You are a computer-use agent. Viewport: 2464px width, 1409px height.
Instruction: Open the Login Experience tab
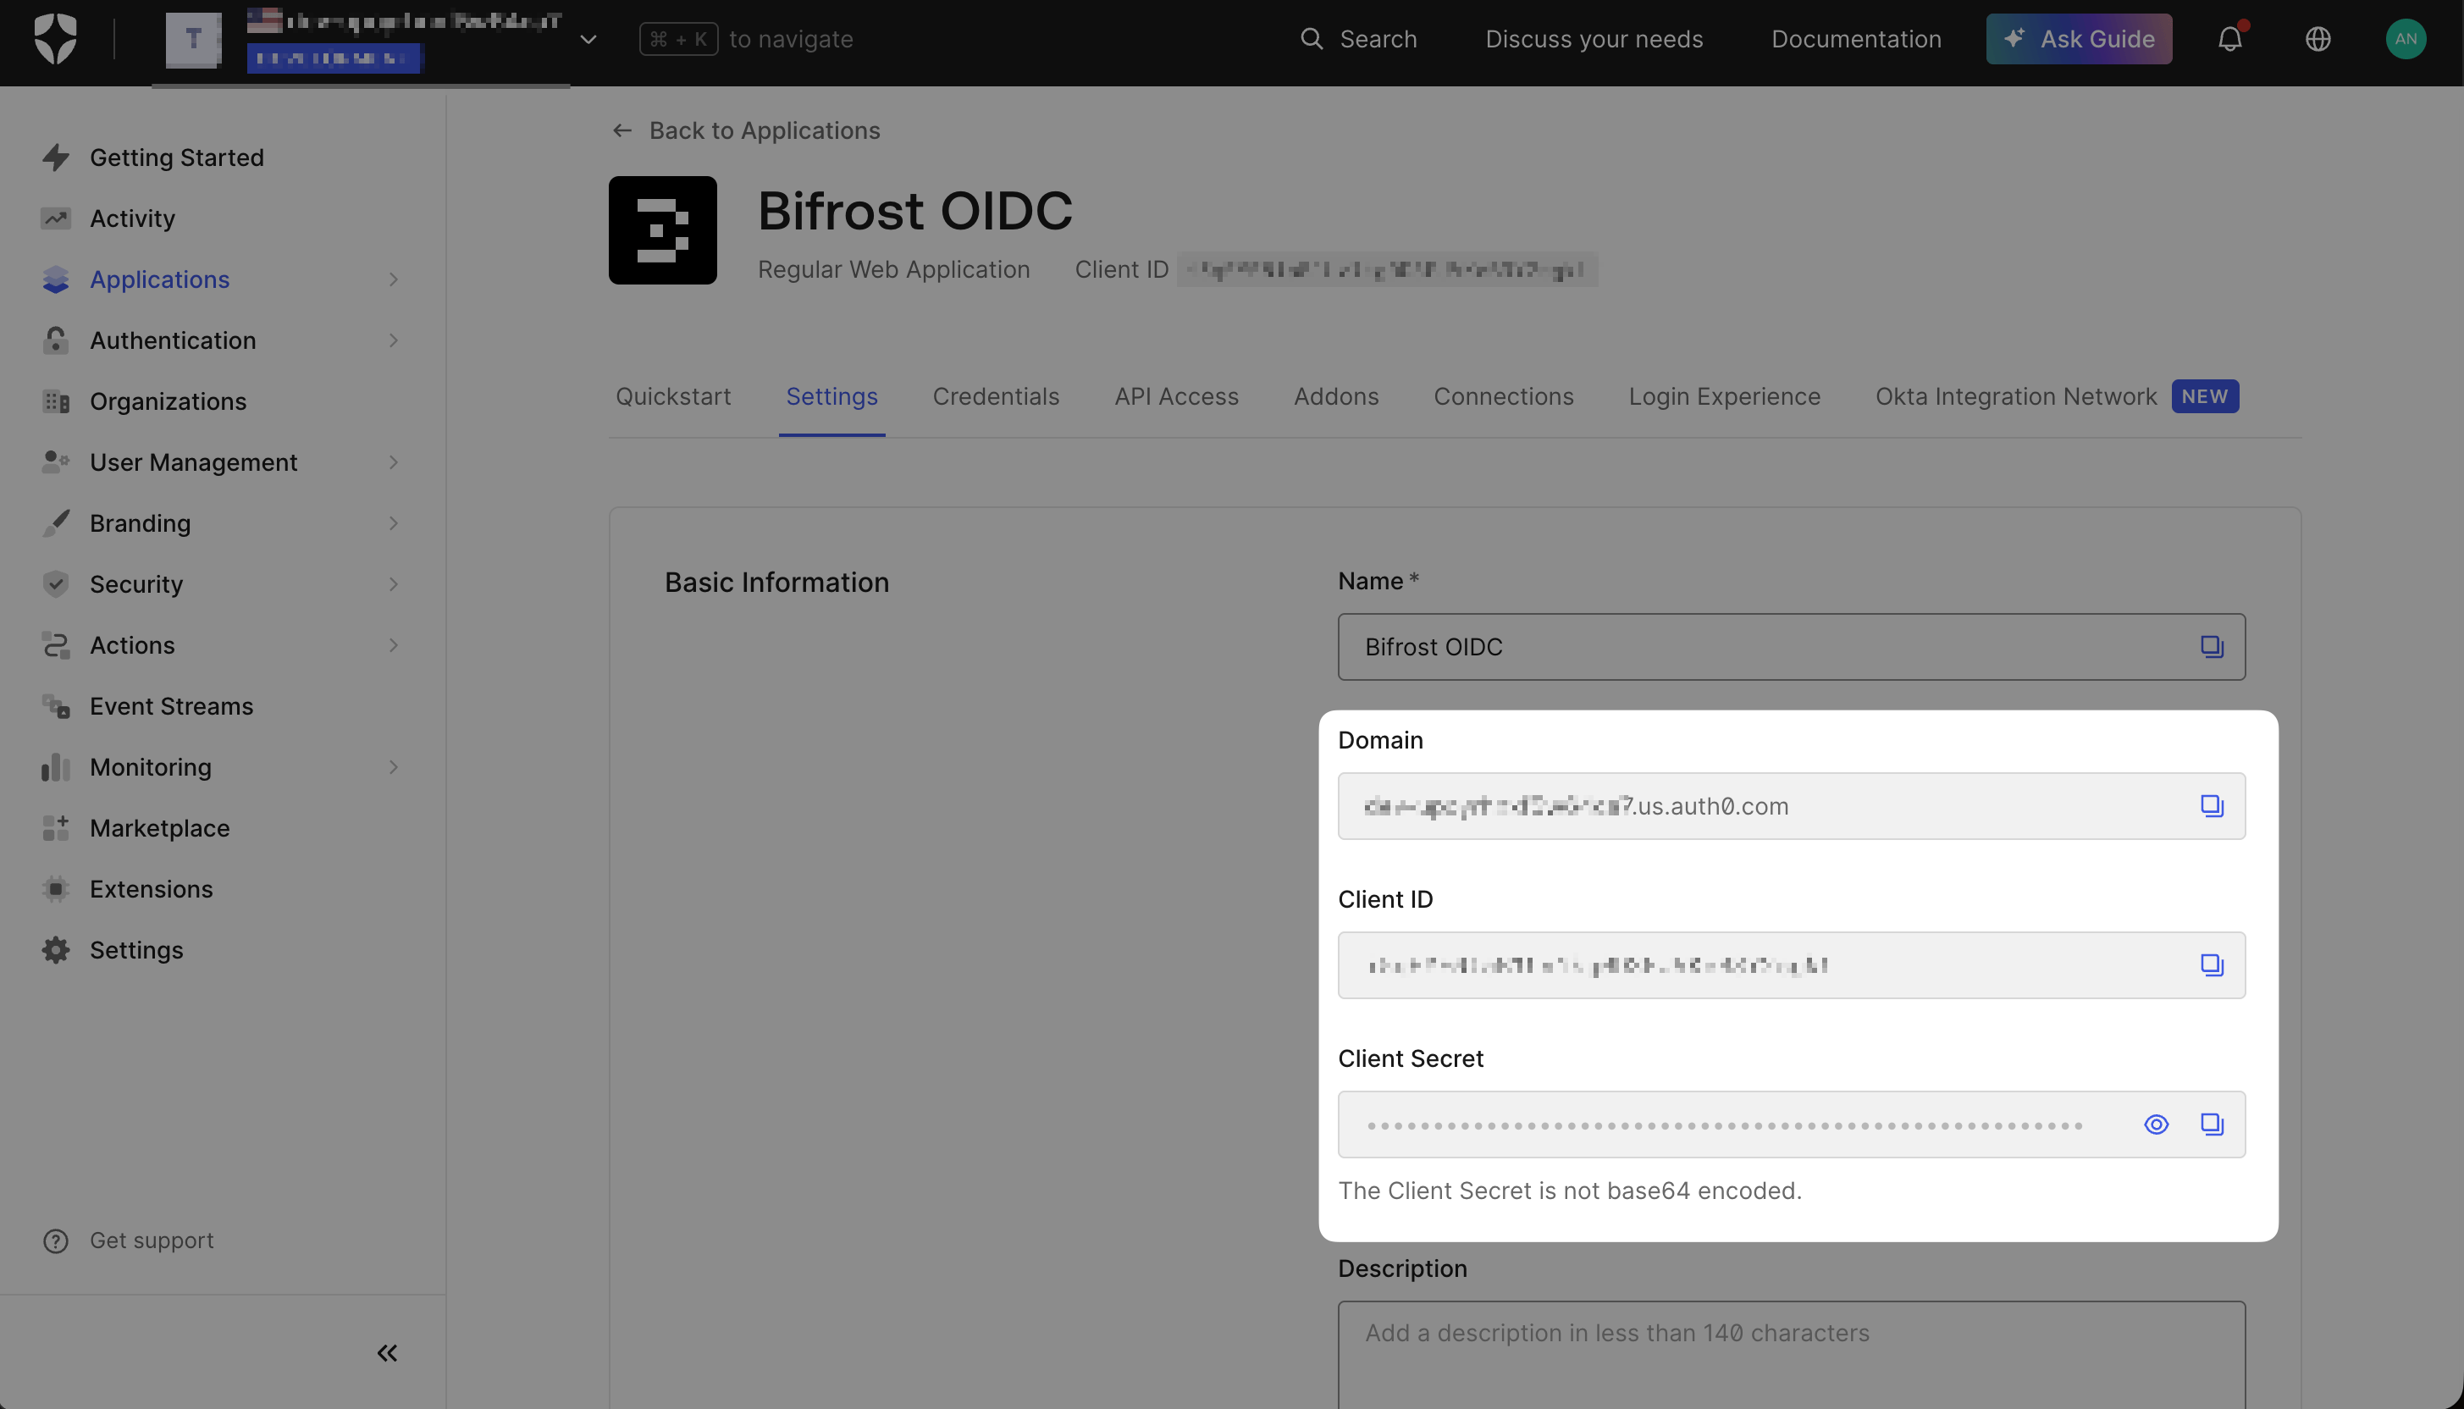(1724, 395)
